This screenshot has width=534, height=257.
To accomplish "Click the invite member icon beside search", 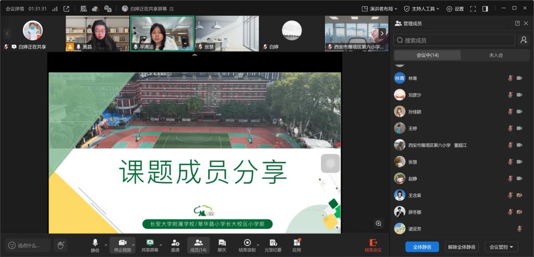I will click(x=524, y=40).
